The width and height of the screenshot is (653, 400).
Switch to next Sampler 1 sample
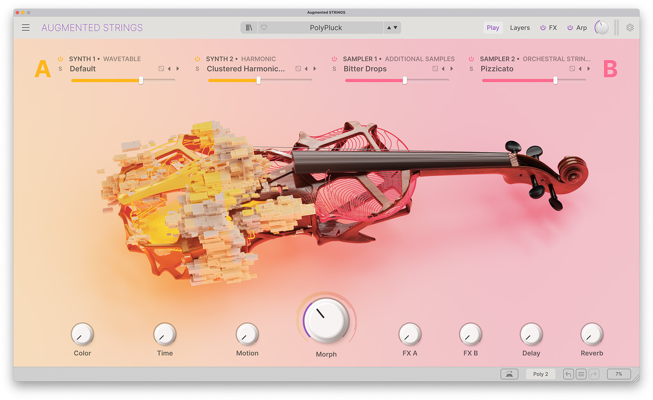pos(452,69)
